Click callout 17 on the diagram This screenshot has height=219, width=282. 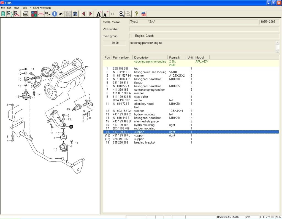[55, 138]
